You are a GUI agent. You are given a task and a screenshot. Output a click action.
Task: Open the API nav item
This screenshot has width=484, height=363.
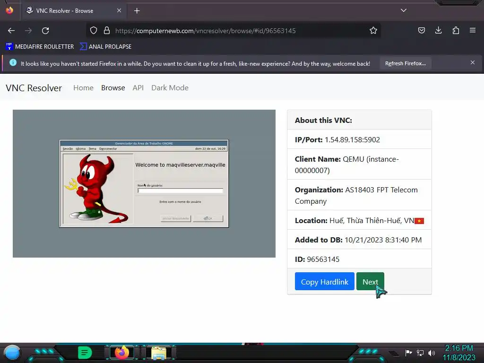(x=138, y=88)
